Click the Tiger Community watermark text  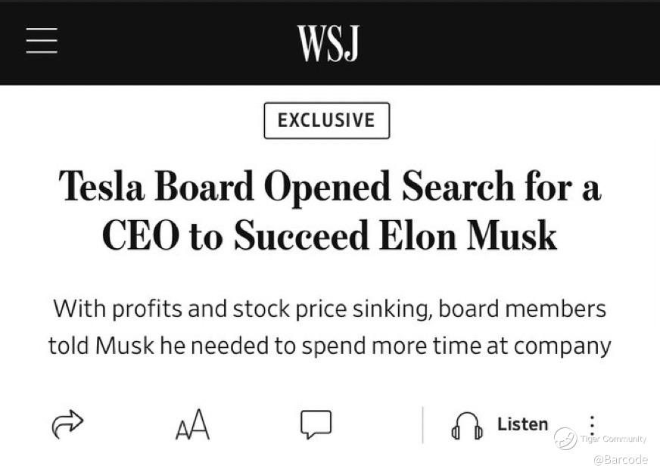[613, 439]
